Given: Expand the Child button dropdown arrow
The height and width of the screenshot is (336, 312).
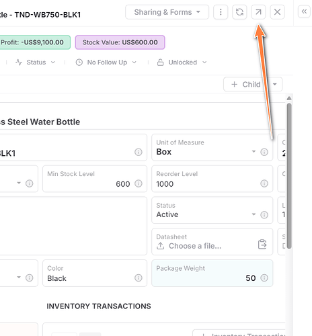Looking at the screenshot, I should [275, 85].
